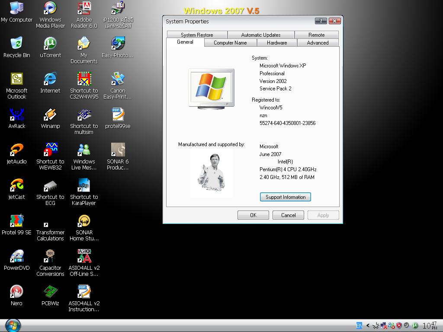Select the Microsoft Outlook icon
This screenshot has width=443, height=332.
tap(17, 86)
